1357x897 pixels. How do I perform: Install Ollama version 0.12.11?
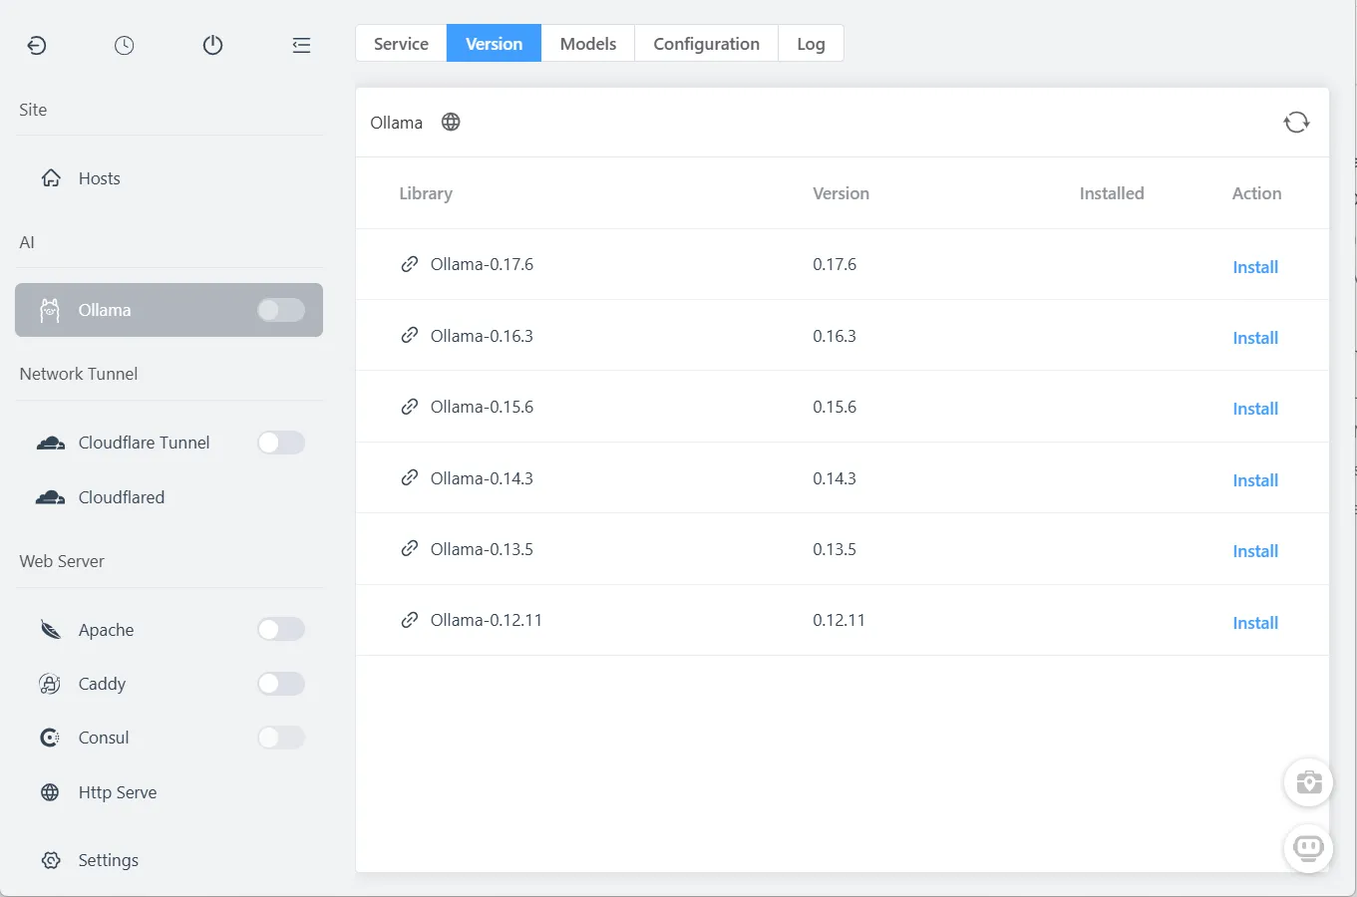1254,623
